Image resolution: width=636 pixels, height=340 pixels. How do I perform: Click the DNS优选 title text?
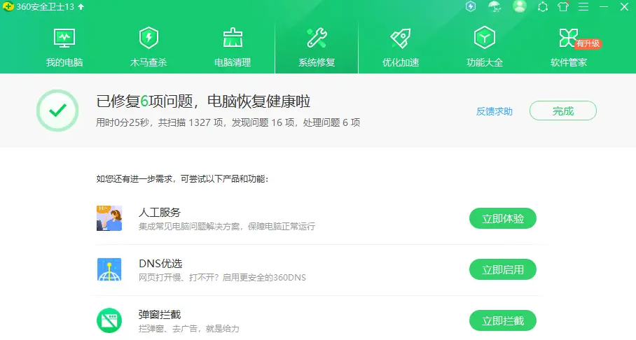pos(160,264)
